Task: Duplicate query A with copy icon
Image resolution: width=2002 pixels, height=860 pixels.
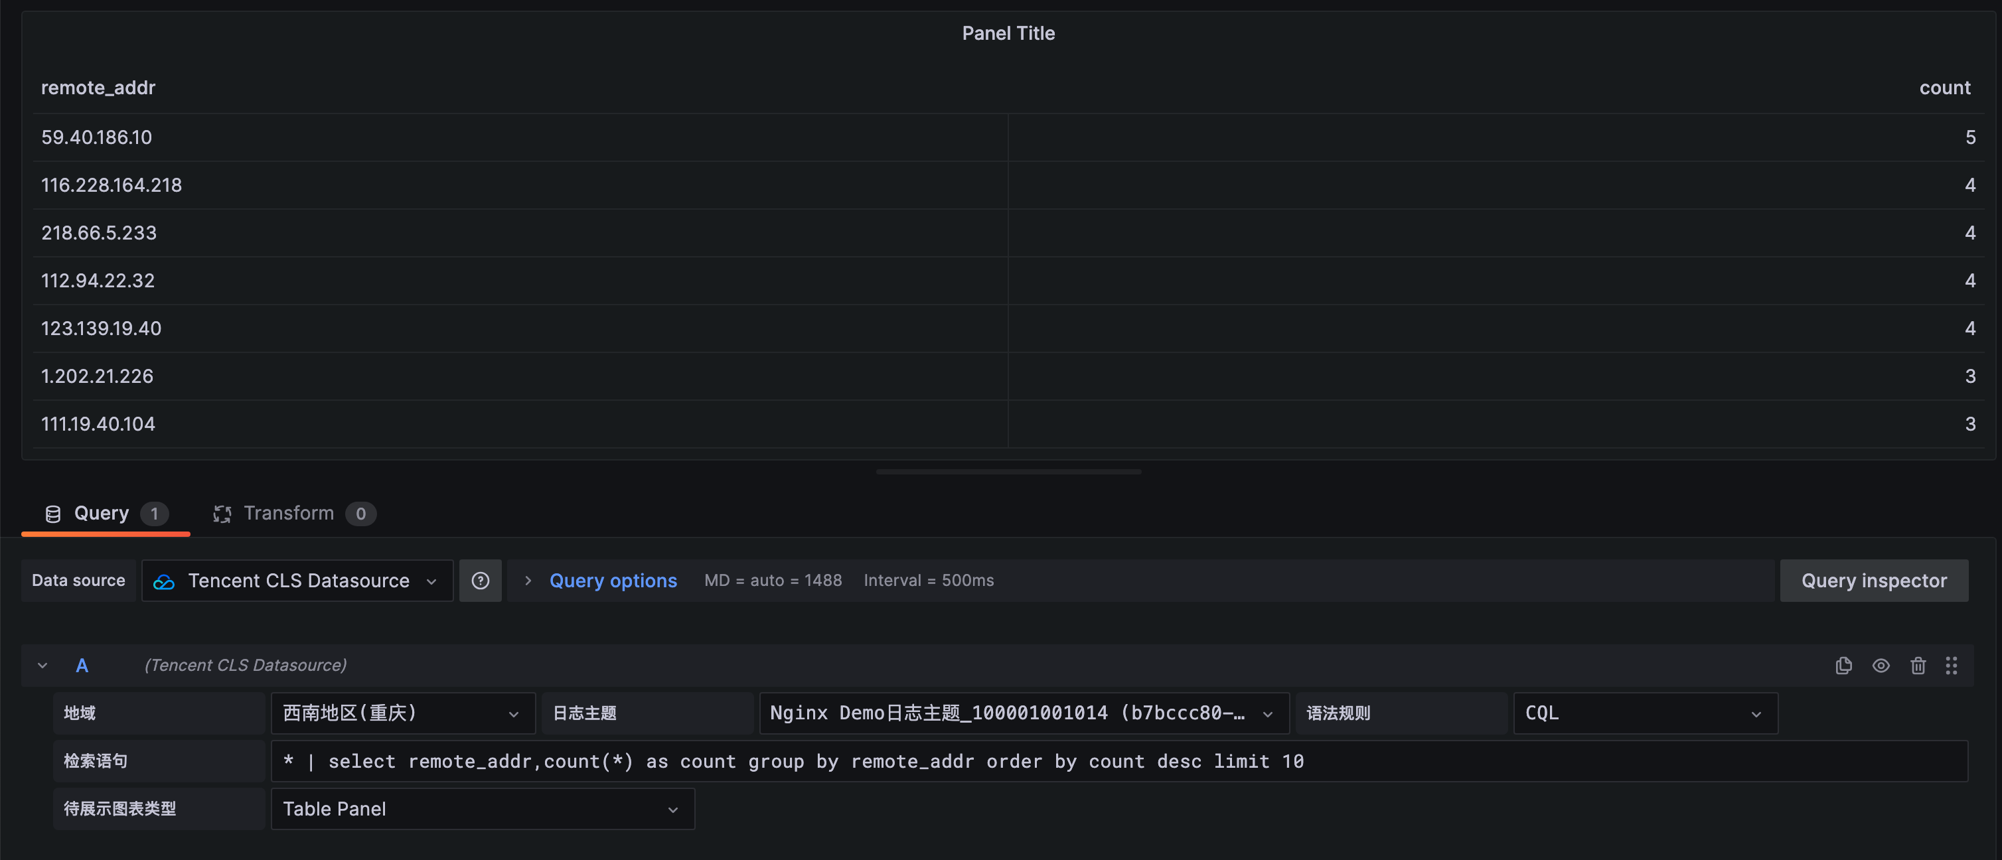Action: 1843,666
